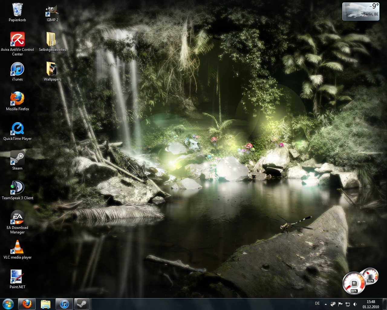
Task: Open the DE language bar selector
Action: coord(317,303)
